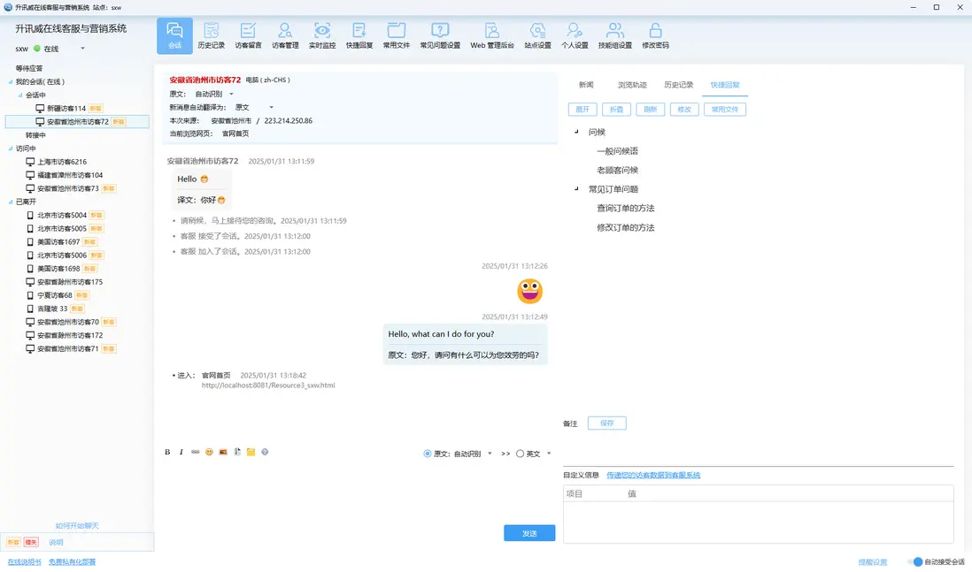The image size is (972, 572).
Task: Select the 原文 自动识别 radio button
Action: 427,454
